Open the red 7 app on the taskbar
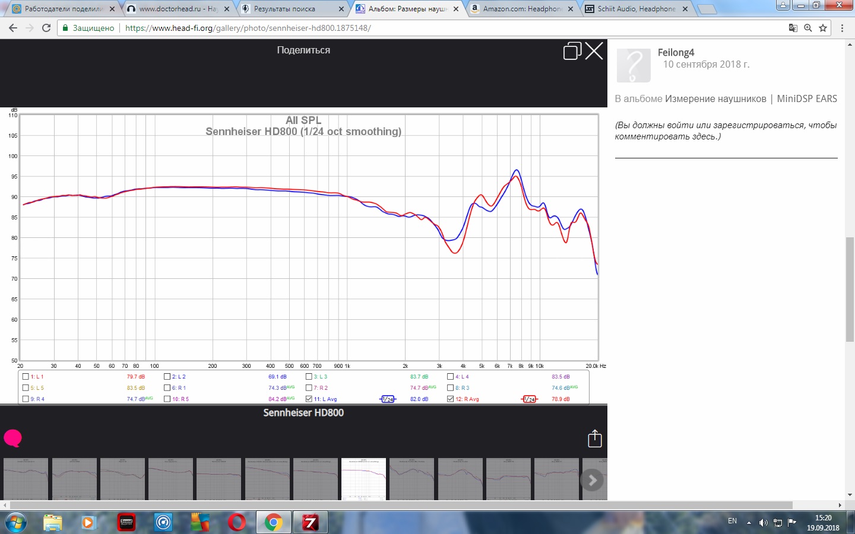 pos(310,523)
